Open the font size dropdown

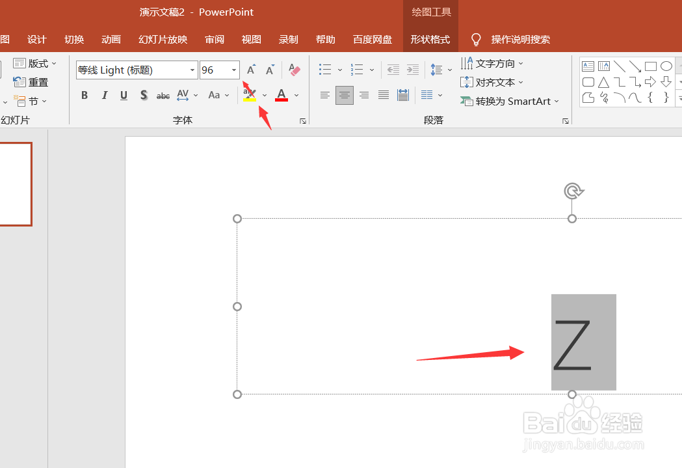pos(233,70)
